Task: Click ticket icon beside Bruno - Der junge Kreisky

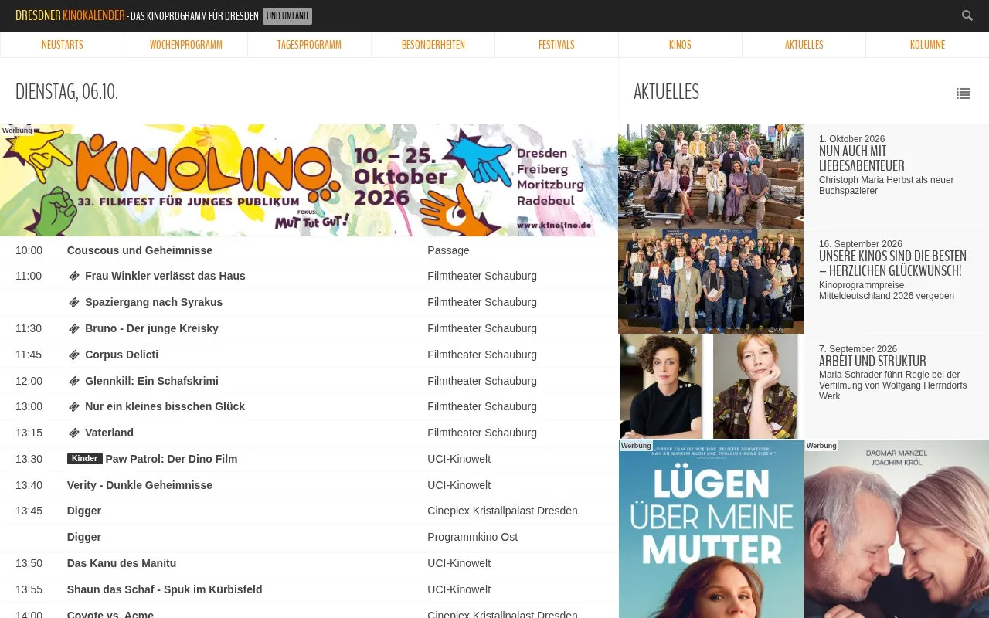Action: pos(74,328)
